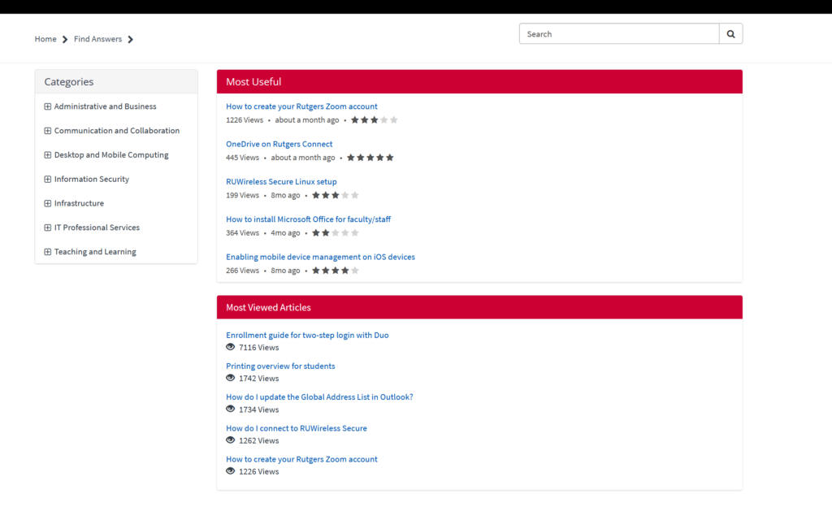Click the eye icon beside 1262 Views
832x516 pixels.
point(230,440)
